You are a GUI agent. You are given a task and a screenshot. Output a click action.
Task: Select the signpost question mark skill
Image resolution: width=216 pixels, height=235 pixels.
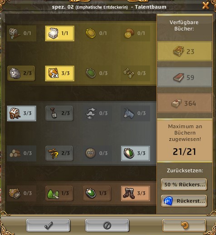[59, 153]
